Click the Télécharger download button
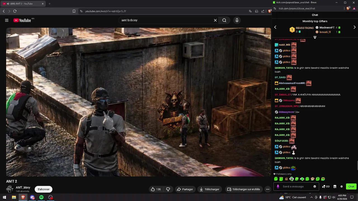358x201 pixels. 209,189
